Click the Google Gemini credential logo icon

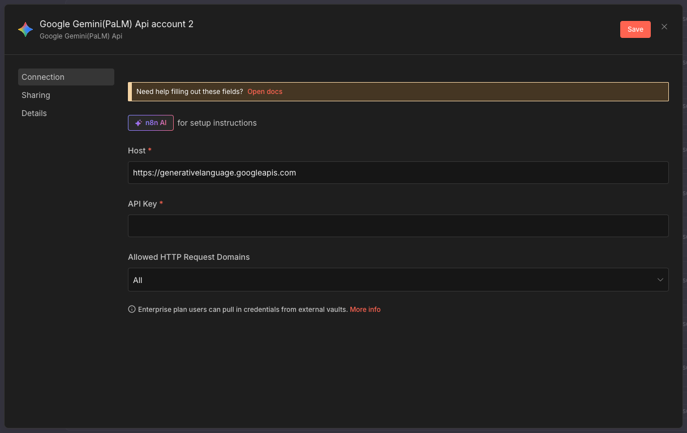coord(25,29)
